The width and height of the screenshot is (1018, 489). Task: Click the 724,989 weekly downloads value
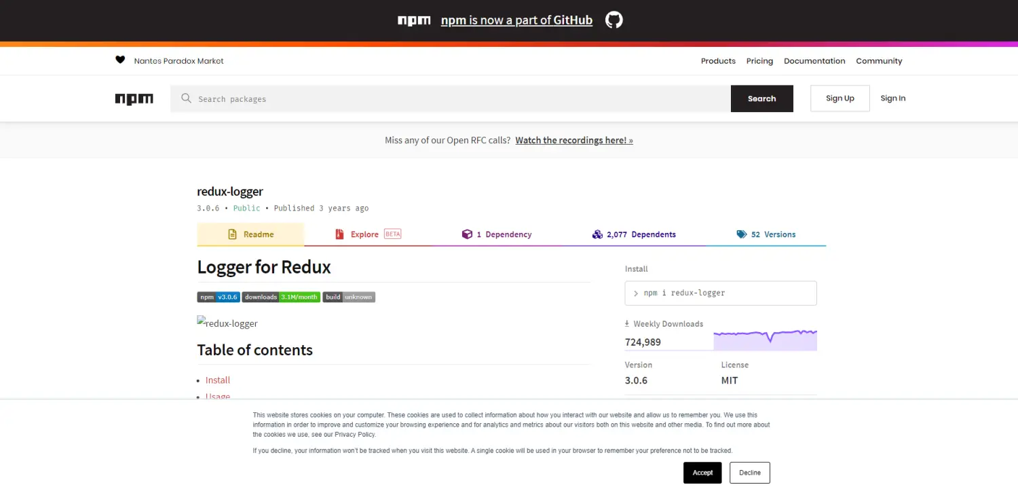(643, 342)
